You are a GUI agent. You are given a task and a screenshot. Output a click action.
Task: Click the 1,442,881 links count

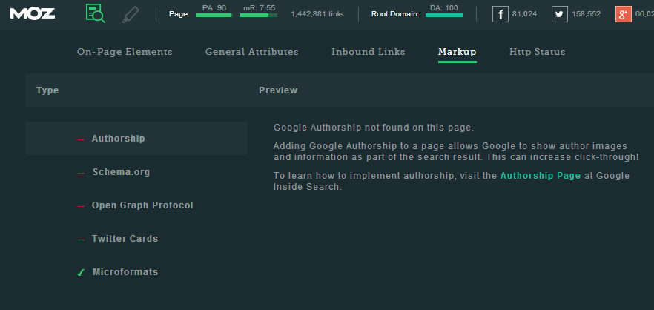pyautogui.click(x=317, y=14)
